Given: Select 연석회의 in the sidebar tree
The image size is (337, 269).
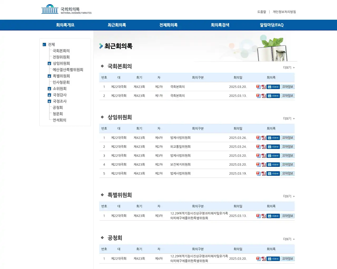Looking at the screenshot, I should click(x=60, y=120).
